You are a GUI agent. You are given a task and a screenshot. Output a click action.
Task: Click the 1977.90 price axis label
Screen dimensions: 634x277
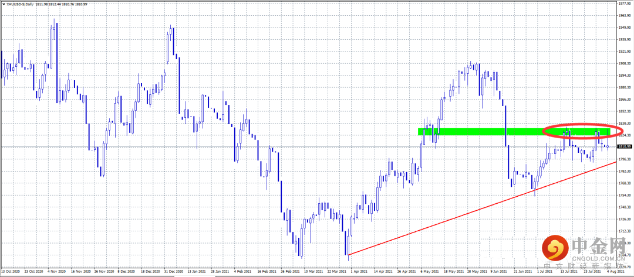(x=625, y=4)
